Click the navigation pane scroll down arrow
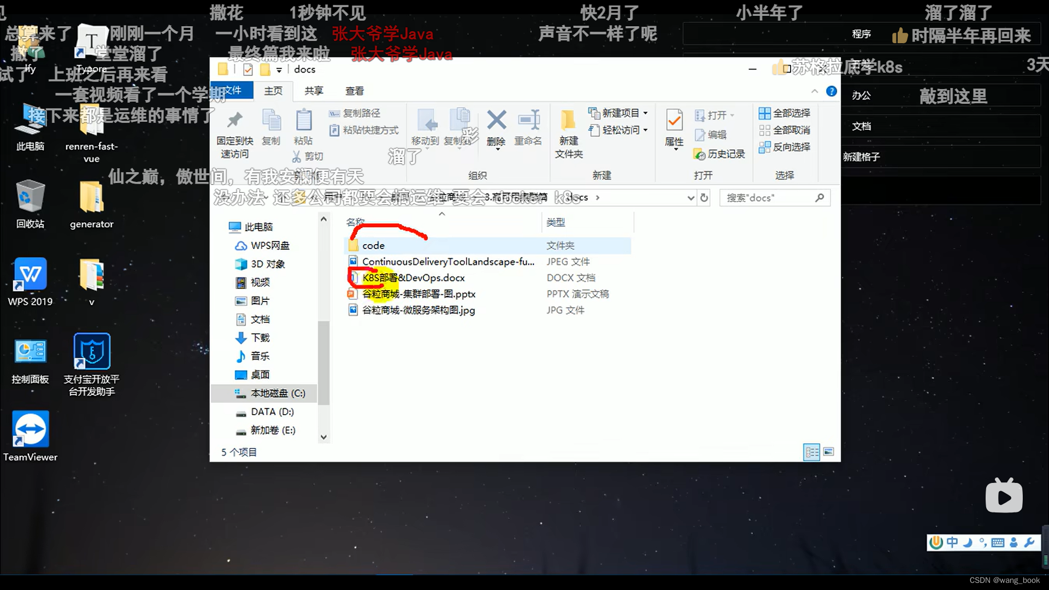This screenshot has width=1049, height=590. point(323,437)
